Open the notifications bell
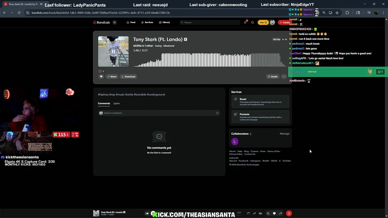The image size is (388, 218). click(x=245, y=22)
